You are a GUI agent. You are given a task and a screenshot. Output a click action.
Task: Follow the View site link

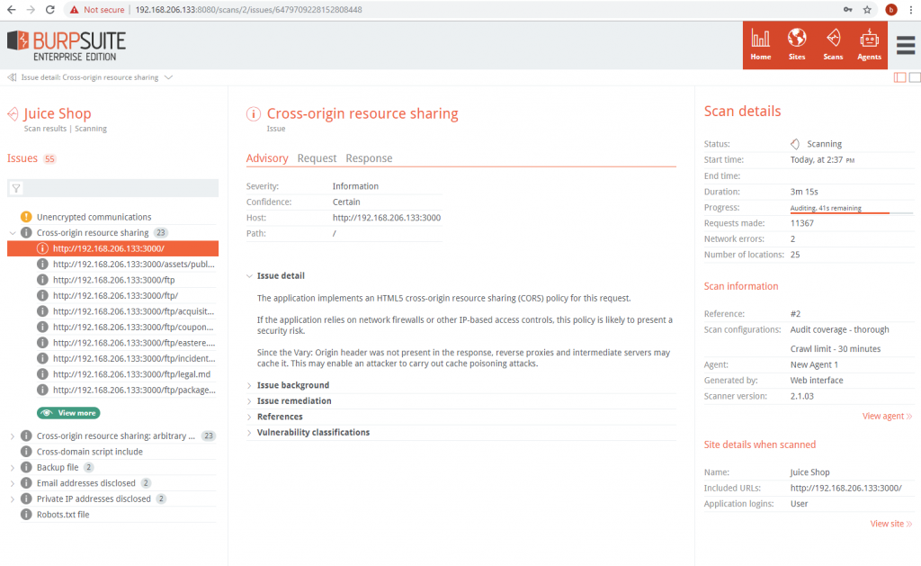pos(890,524)
